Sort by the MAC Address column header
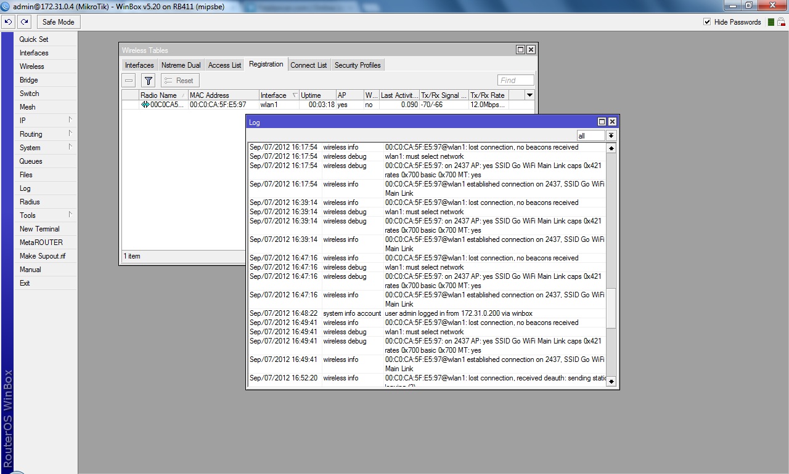The height and width of the screenshot is (474, 789). 223,95
